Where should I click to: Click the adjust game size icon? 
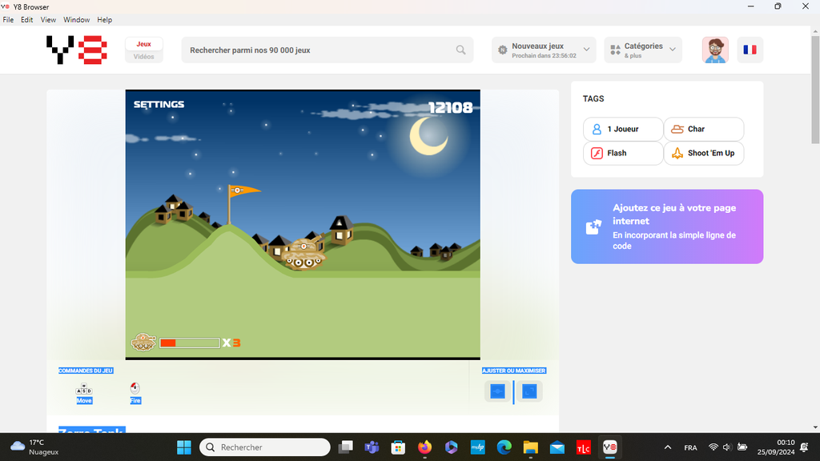pyautogui.click(x=497, y=391)
